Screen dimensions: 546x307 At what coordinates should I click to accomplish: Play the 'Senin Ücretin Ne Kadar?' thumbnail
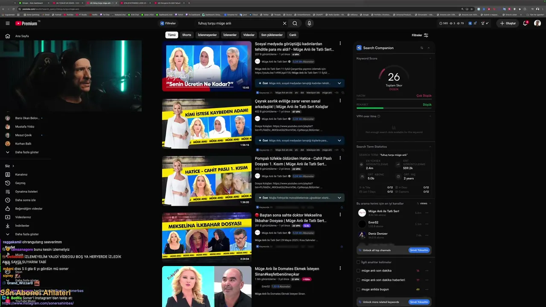[x=206, y=66]
